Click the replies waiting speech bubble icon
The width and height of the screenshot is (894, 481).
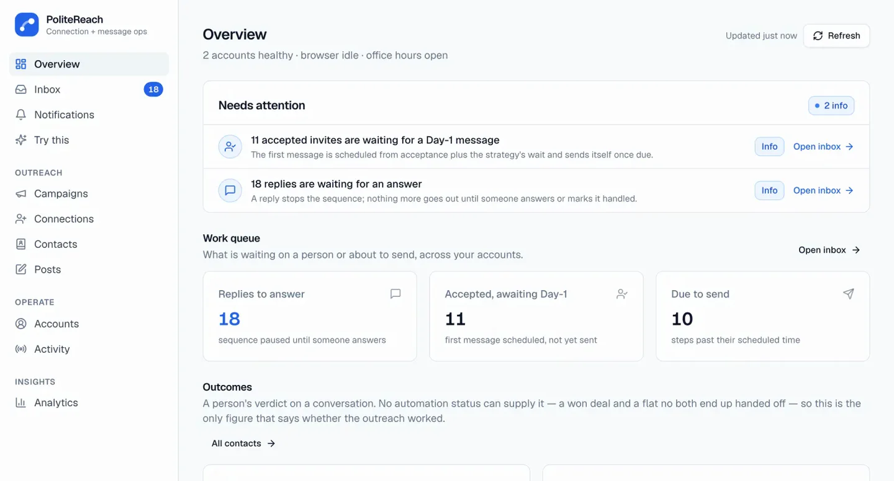[x=230, y=190]
